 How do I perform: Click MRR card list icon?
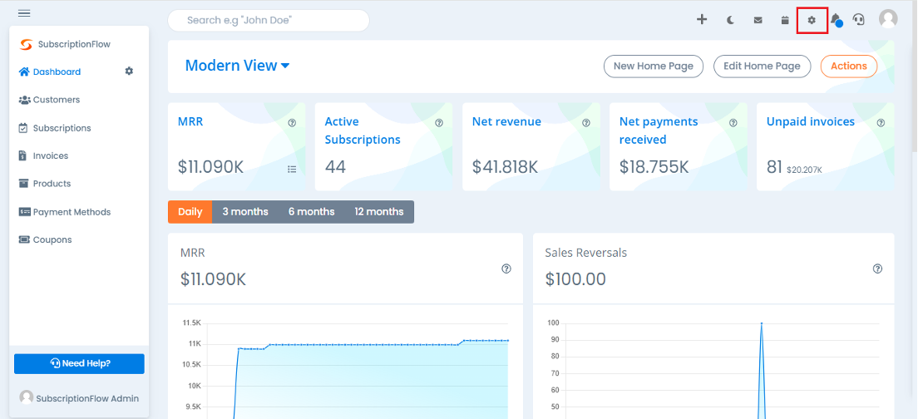click(292, 169)
